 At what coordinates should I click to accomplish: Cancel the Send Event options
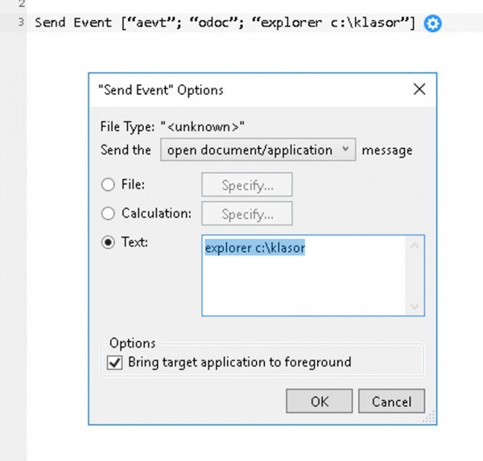[391, 401]
